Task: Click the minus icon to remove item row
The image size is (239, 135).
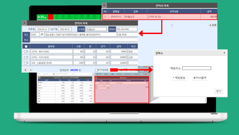Action: (x=31, y=70)
